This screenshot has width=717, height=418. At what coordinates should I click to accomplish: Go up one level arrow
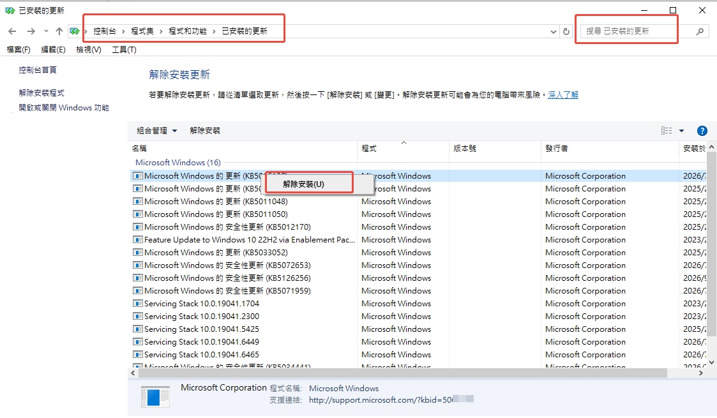click(x=59, y=31)
